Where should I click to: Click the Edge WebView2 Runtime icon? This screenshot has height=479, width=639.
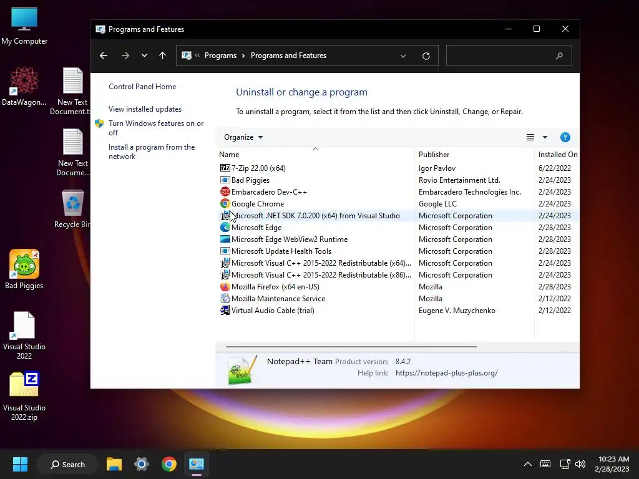(225, 239)
